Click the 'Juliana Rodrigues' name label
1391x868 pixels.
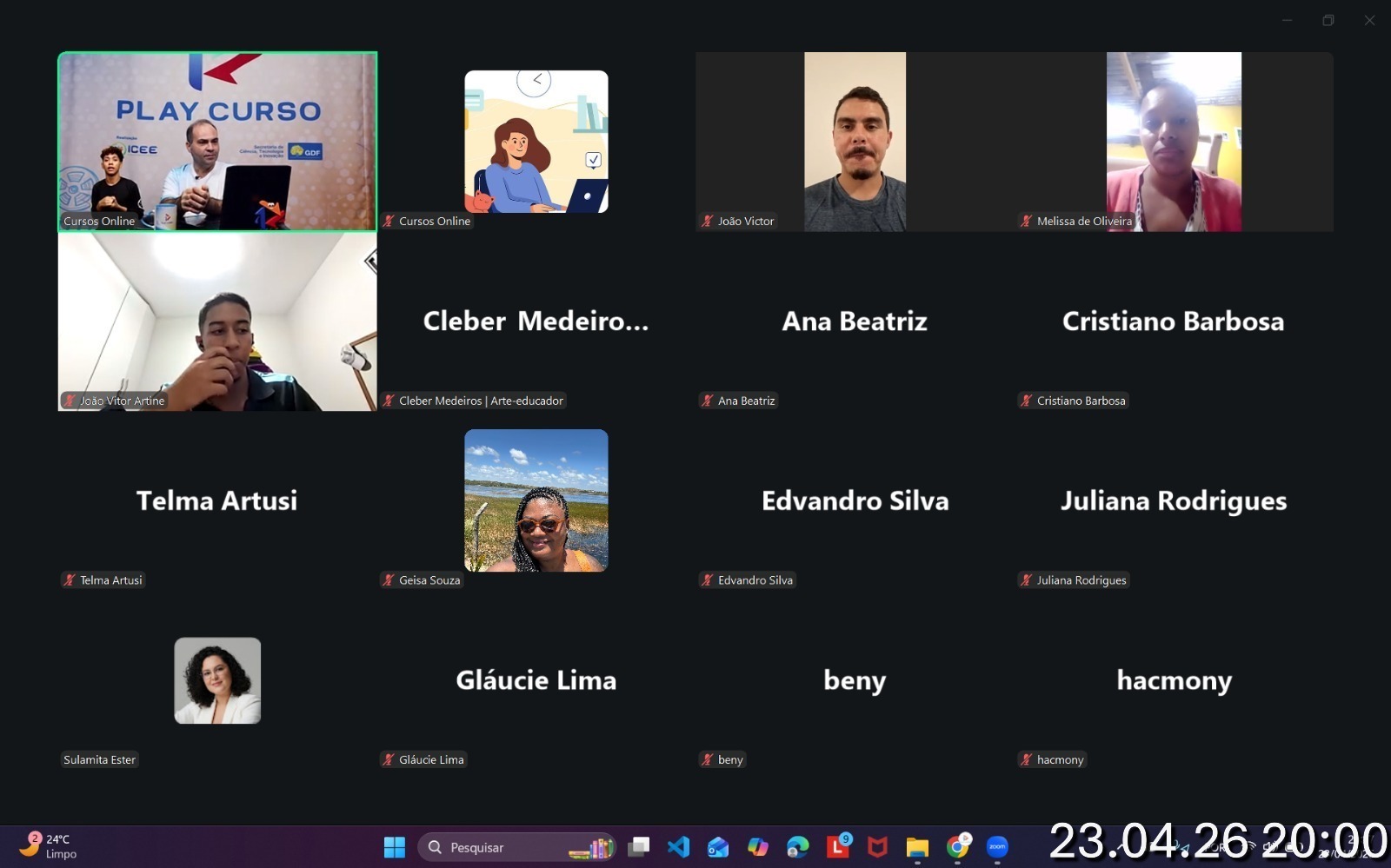click(1082, 580)
